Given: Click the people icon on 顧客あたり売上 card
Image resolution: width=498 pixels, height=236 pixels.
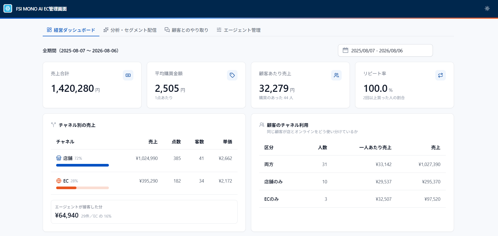Looking at the screenshot, I should pyautogui.click(x=336, y=75).
